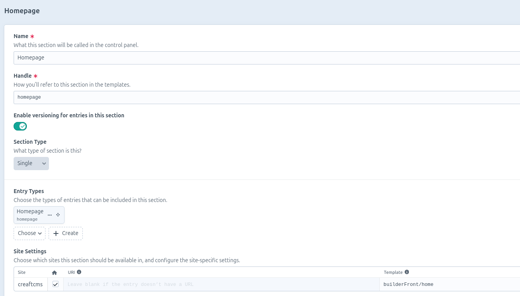Click the Site column header
The width and height of the screenshot is (520, 296).
pyautogui.click(x=22, y=272)
